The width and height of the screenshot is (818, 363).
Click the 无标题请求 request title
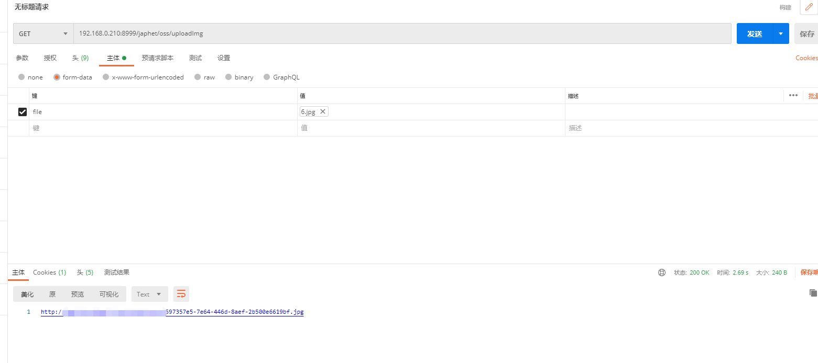coord(31,7)
